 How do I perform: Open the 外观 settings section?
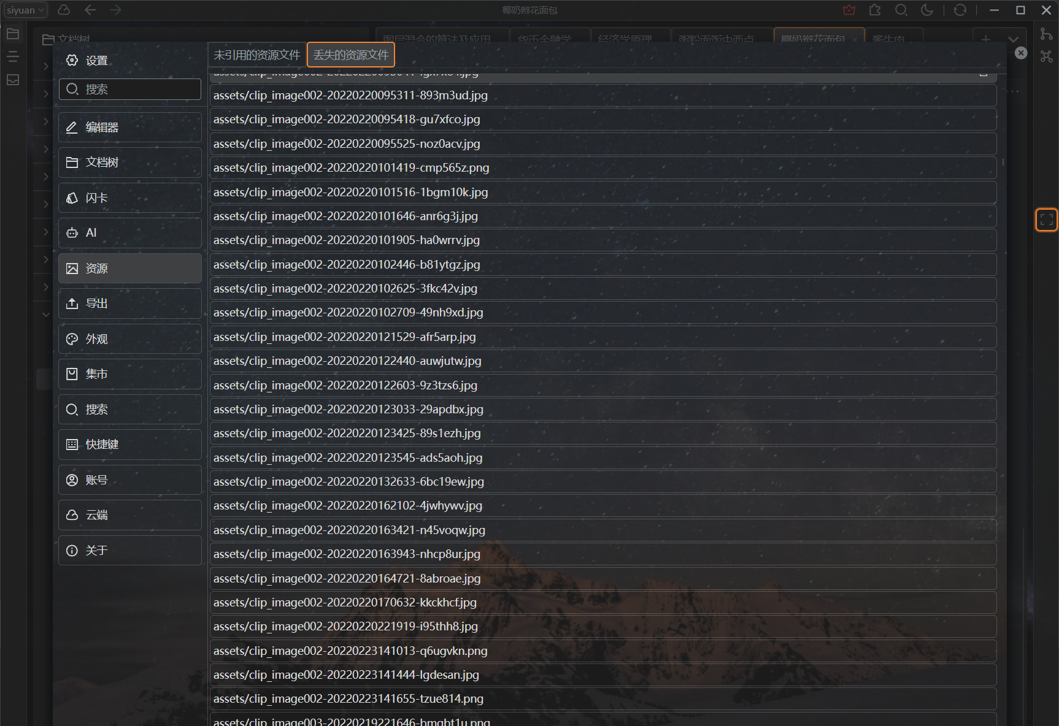[130, 338]
